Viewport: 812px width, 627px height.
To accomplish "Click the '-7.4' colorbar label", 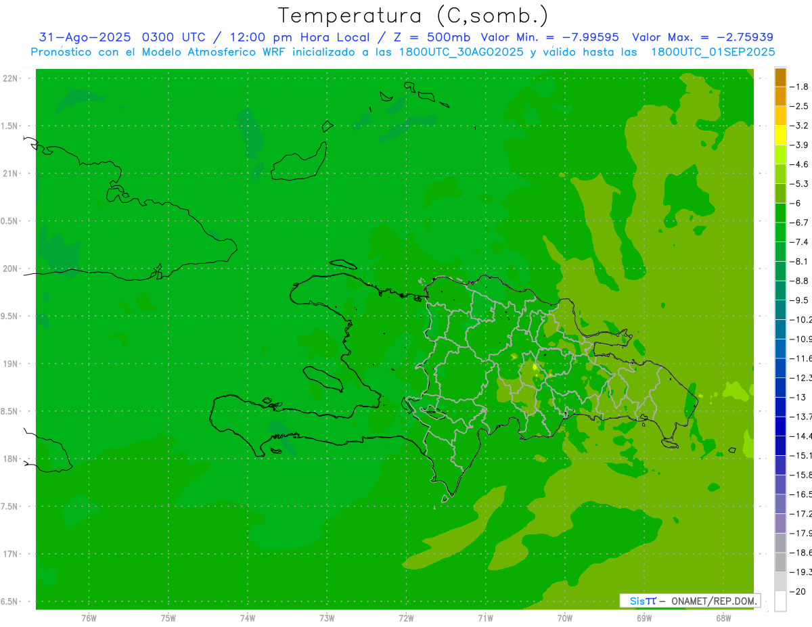I will tap(799, 242).
